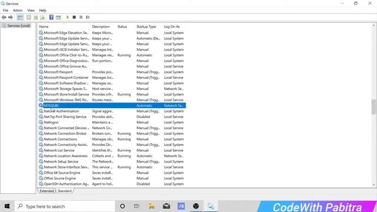Click the Stop Service icon

pos(74,17)
